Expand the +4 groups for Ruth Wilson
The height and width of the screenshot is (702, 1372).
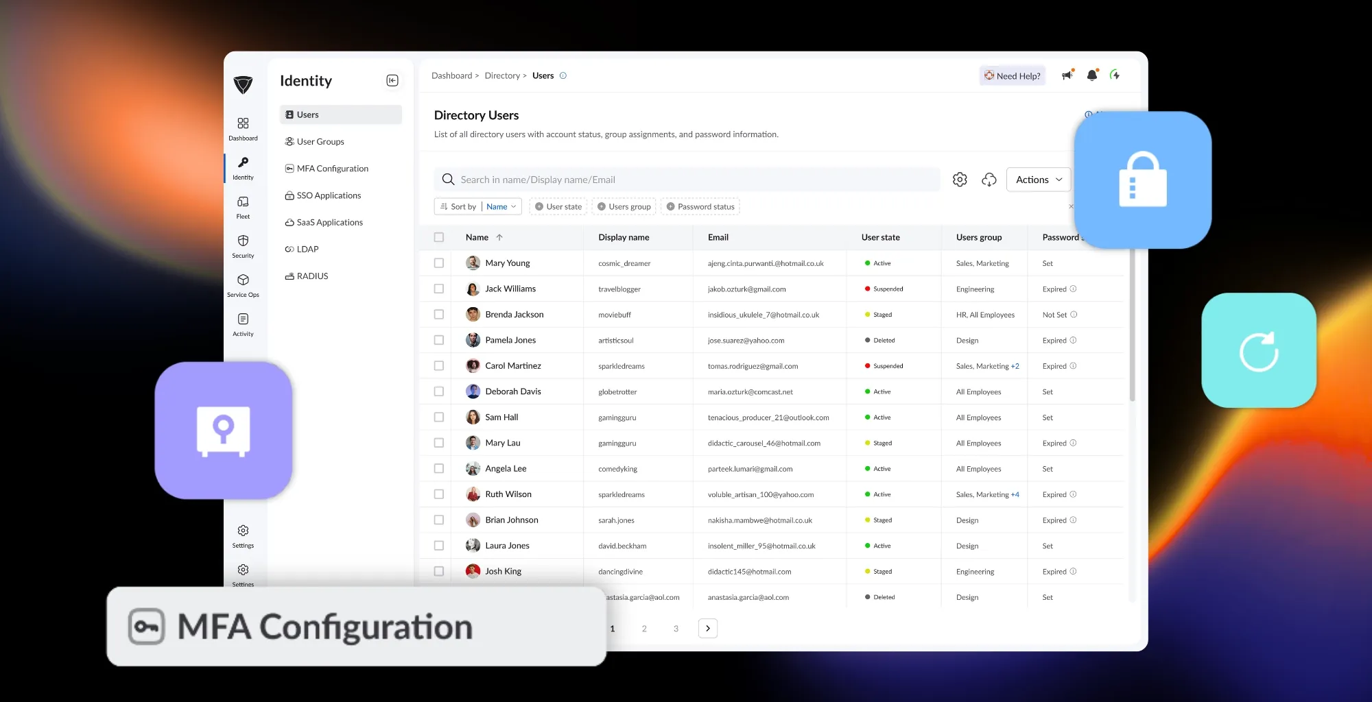coord(1015,494)
